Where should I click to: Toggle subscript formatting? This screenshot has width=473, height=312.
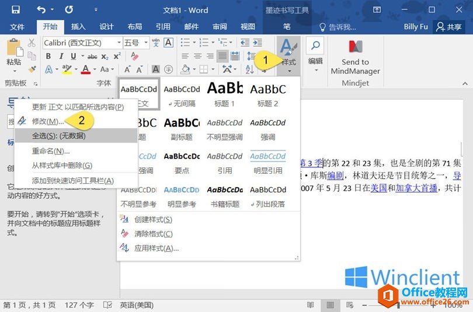[x=105, y=57]
